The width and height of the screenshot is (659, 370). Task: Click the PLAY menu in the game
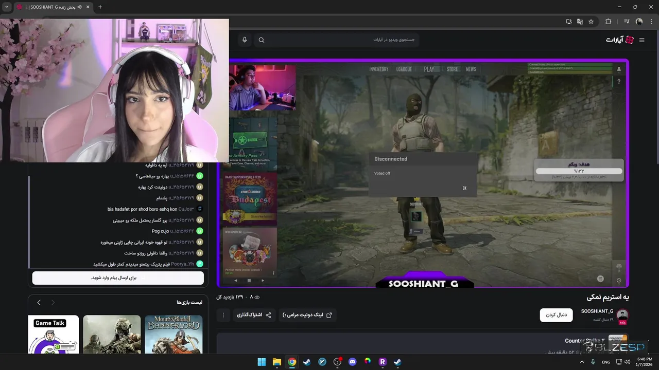[429, 69]
